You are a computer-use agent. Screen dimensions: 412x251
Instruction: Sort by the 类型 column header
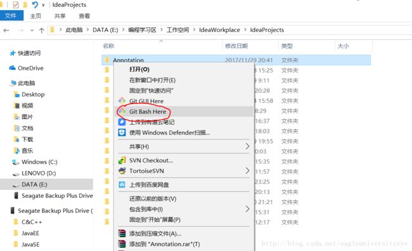[286, 46]
